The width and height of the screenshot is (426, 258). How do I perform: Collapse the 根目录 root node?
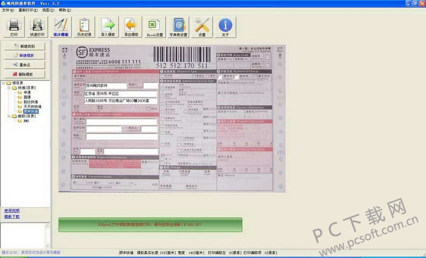[3, 83]
